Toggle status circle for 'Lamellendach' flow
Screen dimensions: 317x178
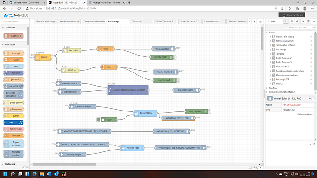pos(311,67)
